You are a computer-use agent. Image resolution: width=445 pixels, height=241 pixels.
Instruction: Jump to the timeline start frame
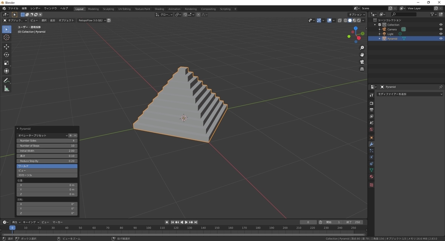pos(172,222)
